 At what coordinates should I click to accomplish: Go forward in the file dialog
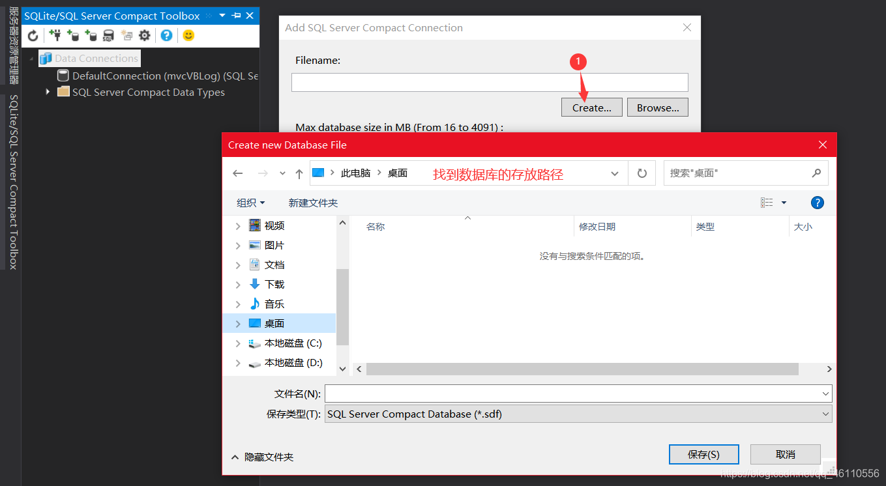263,173
